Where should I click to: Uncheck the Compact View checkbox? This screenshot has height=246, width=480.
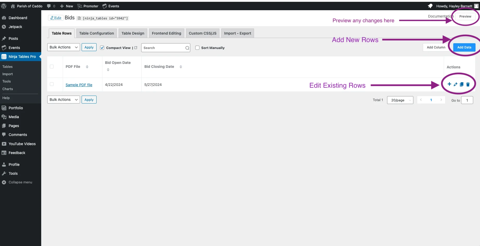[x=102, y=48]
